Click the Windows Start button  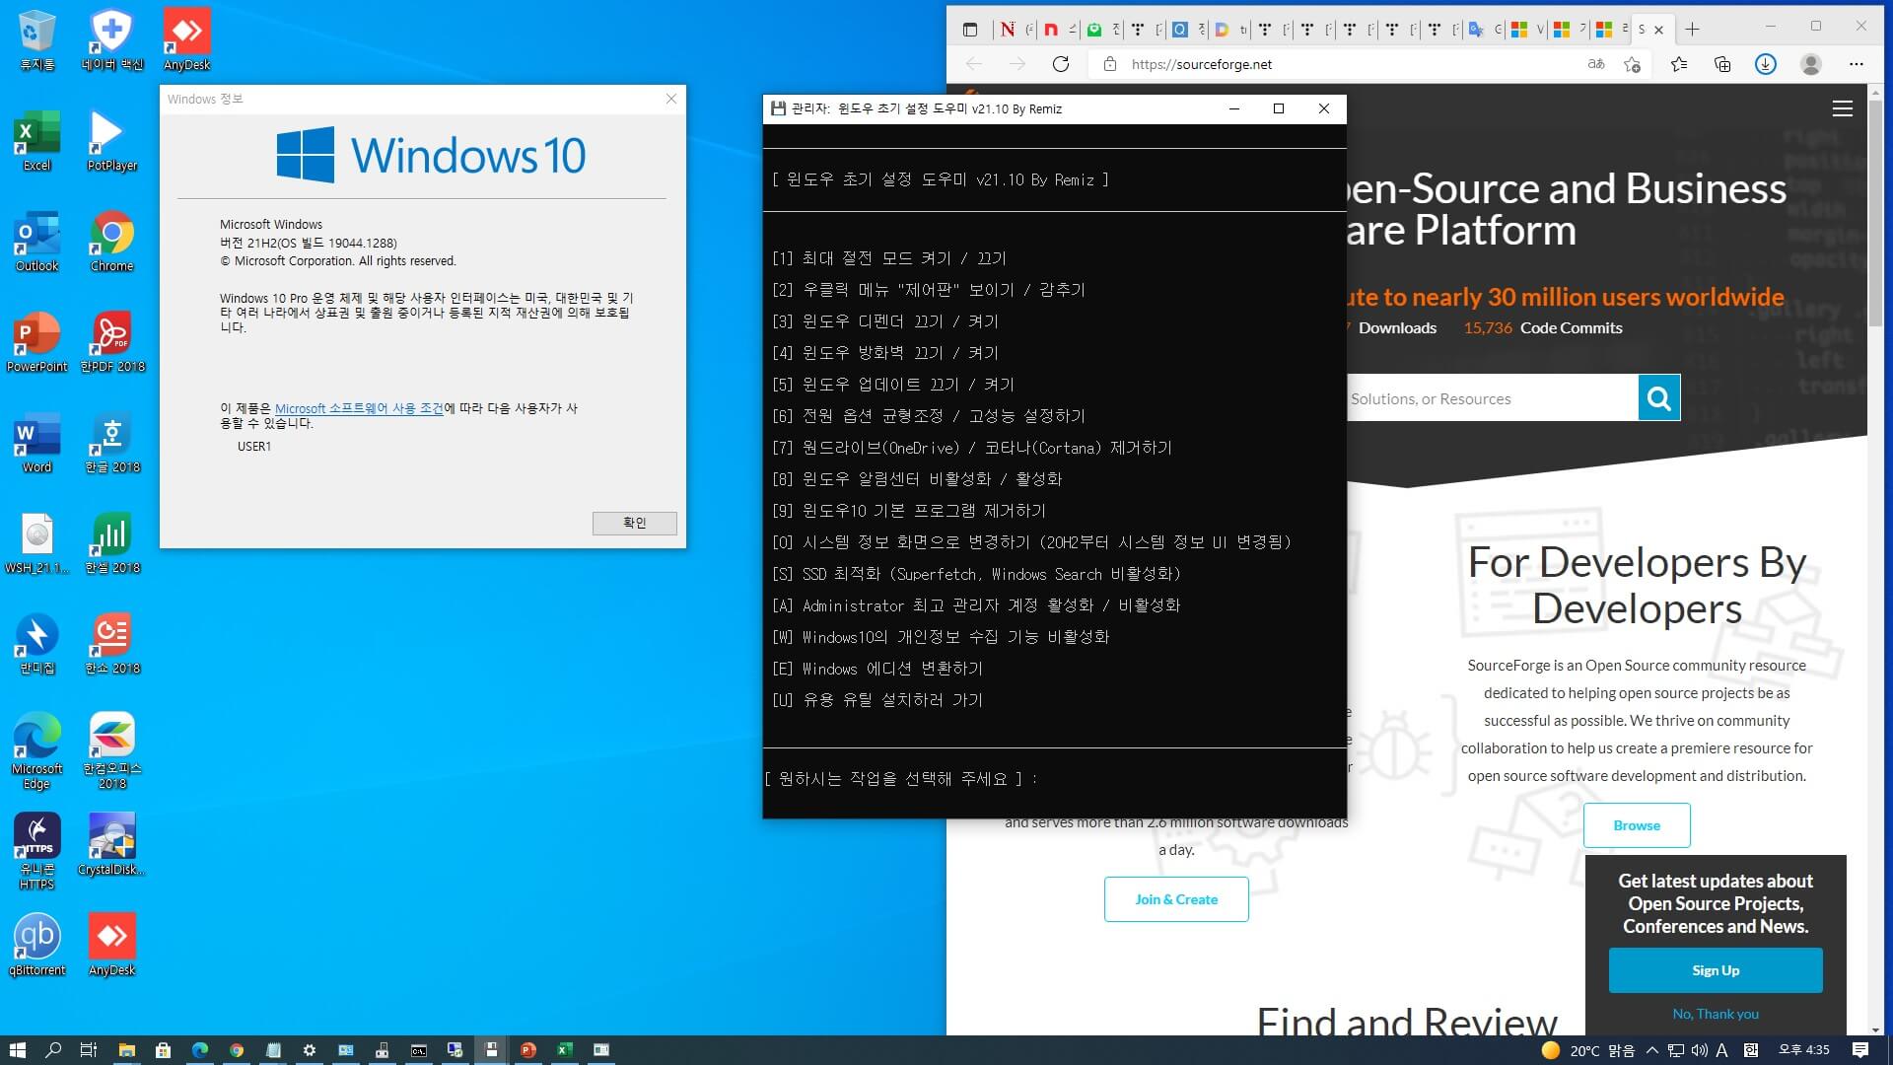click(17, 1050)
